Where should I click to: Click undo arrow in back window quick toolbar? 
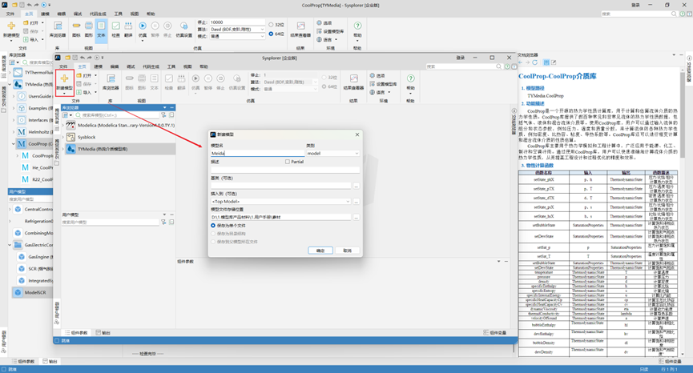(30, 5)
